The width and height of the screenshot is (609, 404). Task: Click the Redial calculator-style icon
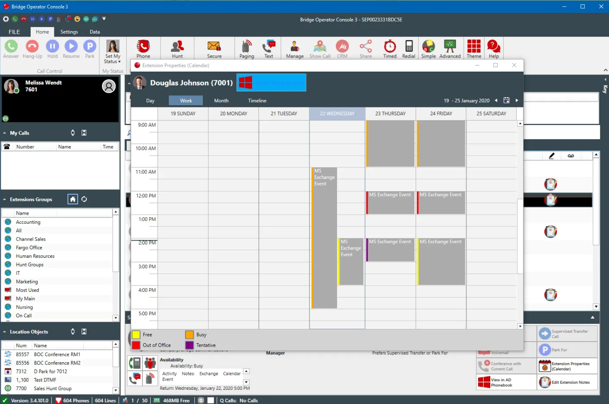tap(408, 48)
